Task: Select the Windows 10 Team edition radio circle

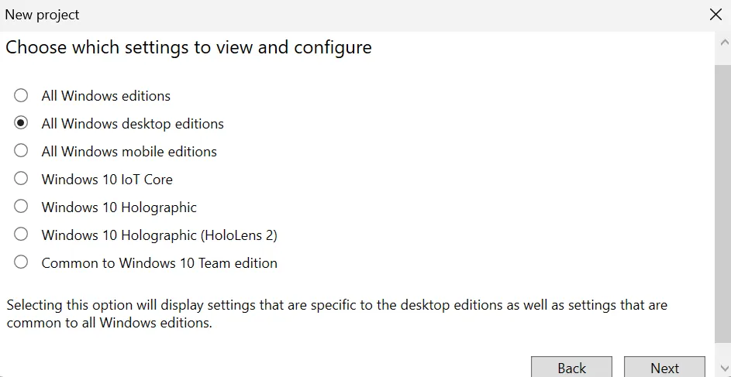Action: point(20,262)
